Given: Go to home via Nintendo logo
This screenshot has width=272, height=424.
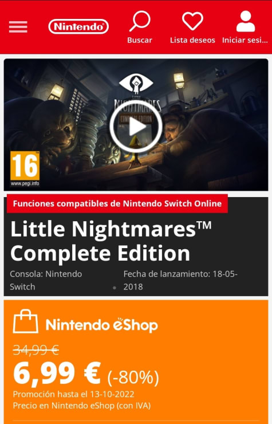Looking at the screenshot, I should coord(78,26).
